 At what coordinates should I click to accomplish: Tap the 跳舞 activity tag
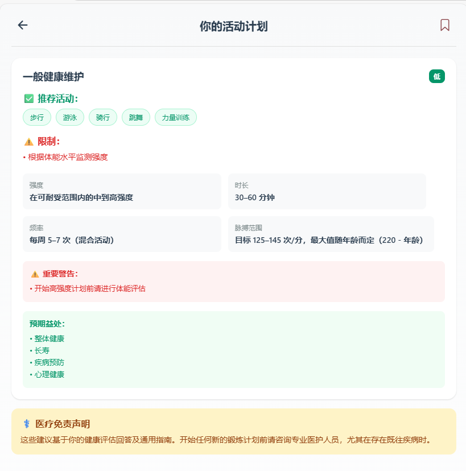coord(136,118)
